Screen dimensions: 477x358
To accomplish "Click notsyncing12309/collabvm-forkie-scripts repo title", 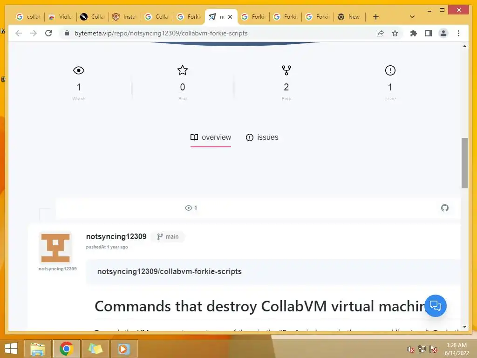I will coord(170,272).
